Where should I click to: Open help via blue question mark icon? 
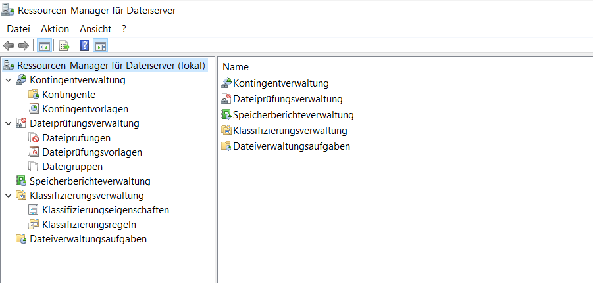tap(84, 45)
